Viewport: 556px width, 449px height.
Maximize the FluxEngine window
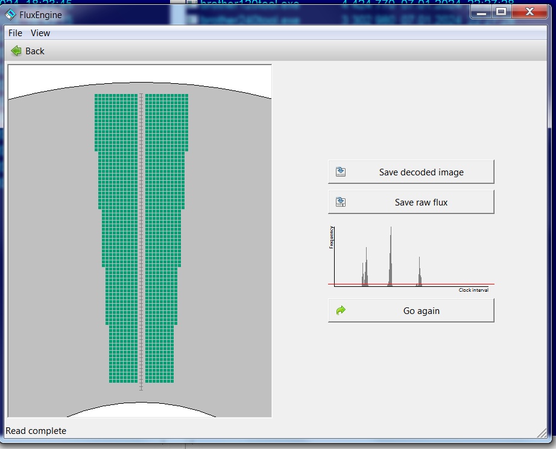point(501,11)
